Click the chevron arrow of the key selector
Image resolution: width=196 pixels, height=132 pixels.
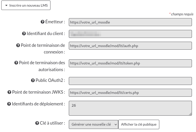click(x=116, y=125)
